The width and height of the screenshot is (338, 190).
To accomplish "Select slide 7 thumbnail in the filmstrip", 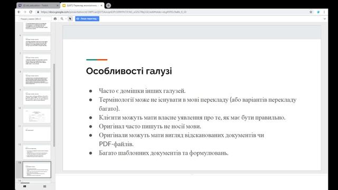I will (x=37, y=61).
